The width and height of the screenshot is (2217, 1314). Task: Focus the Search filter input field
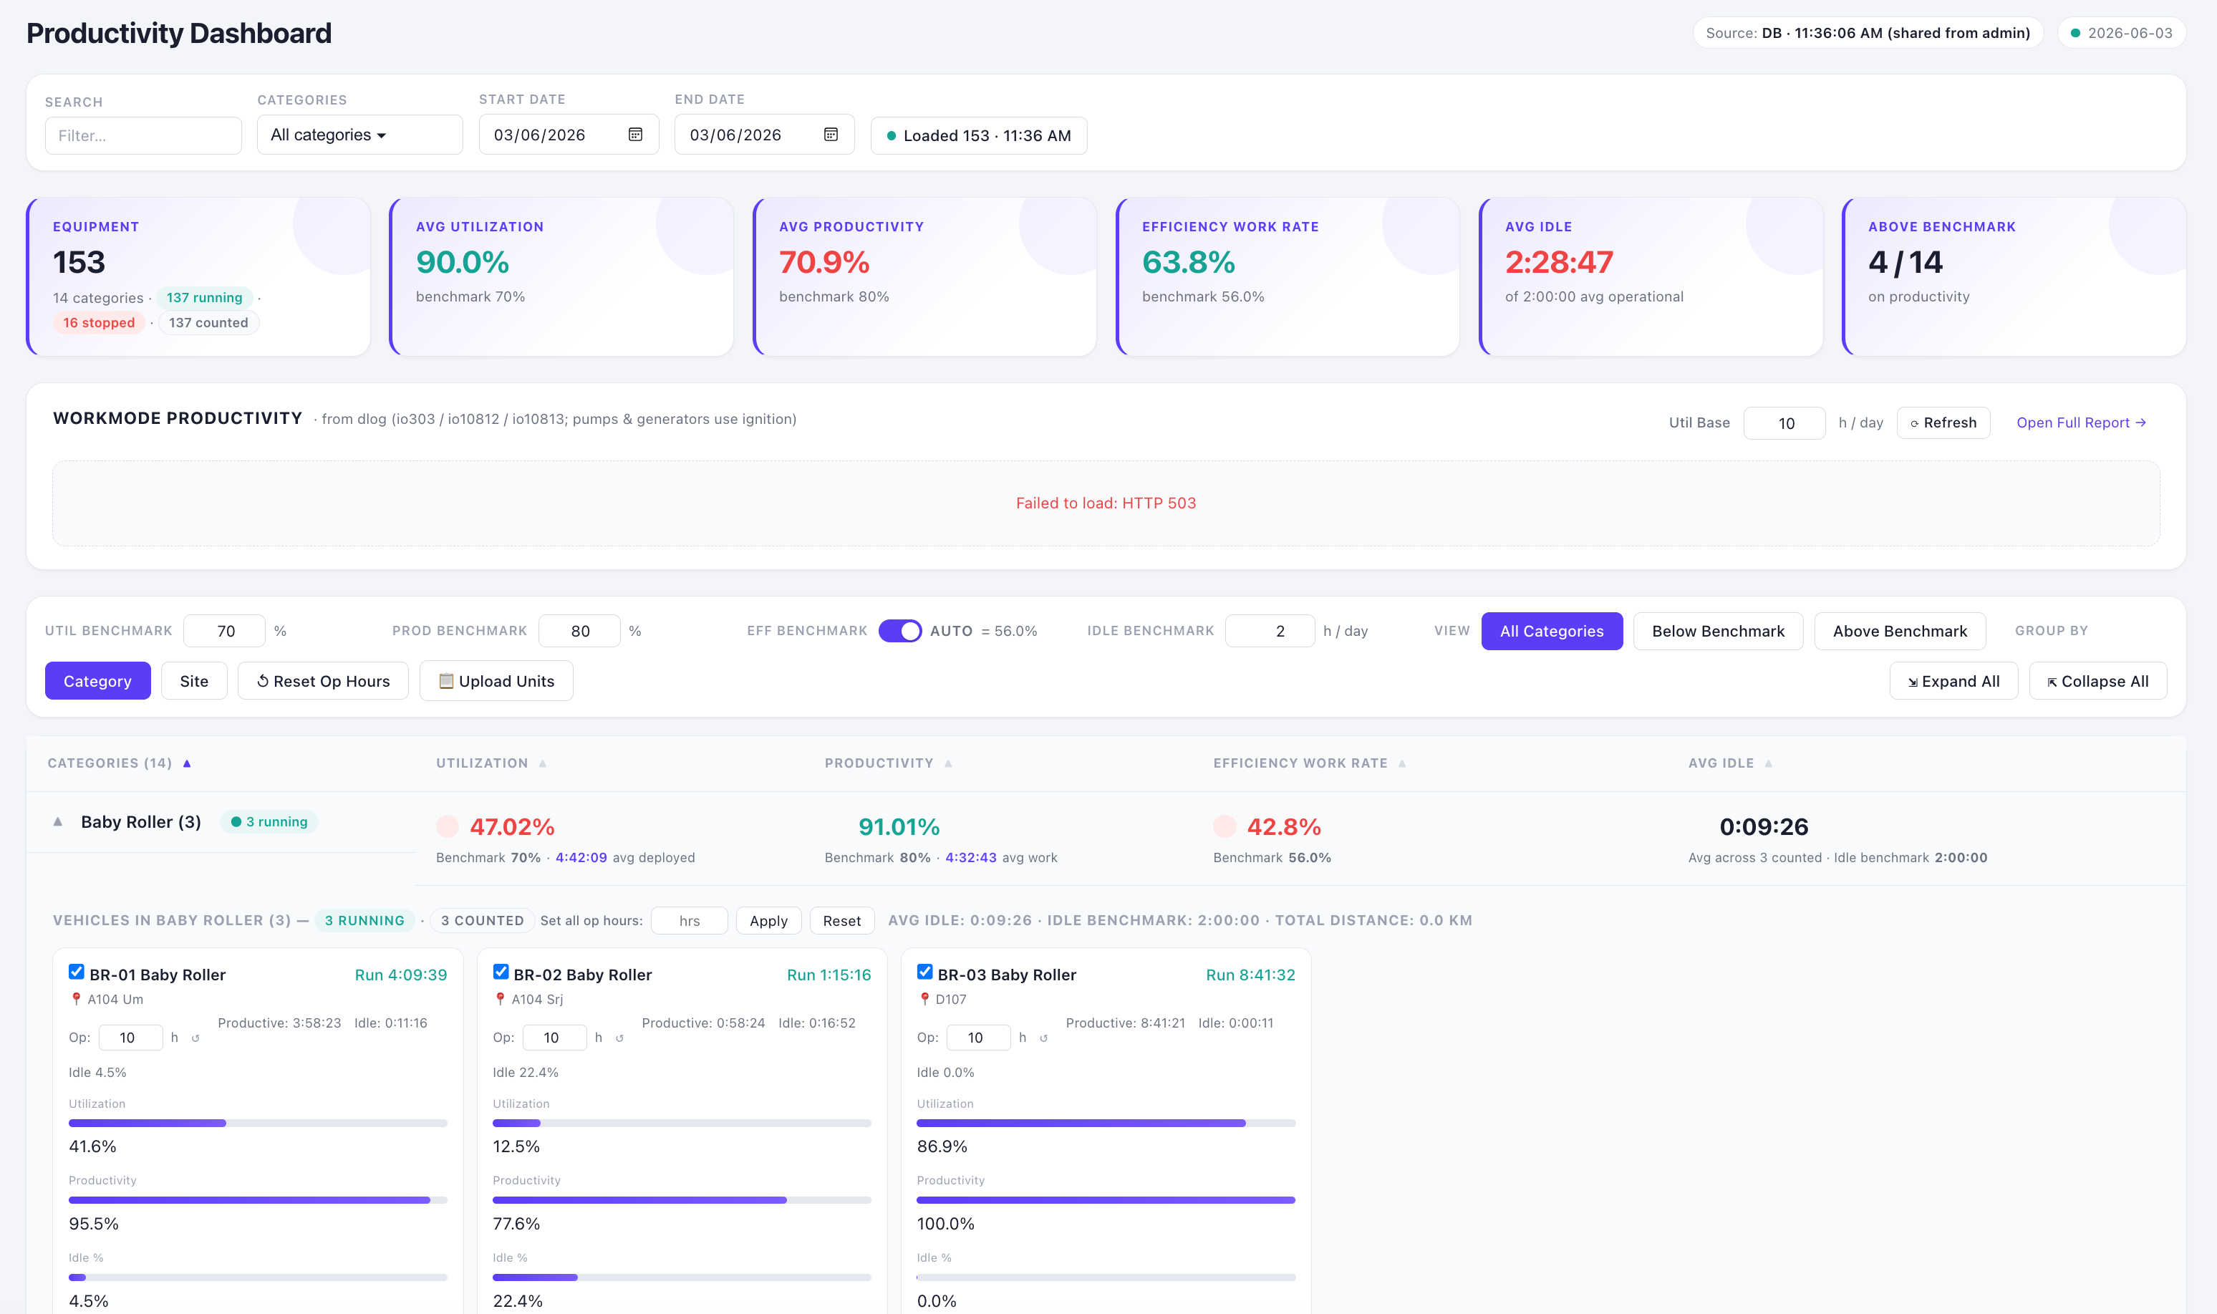pyautogui.click(x=143, y=135)
